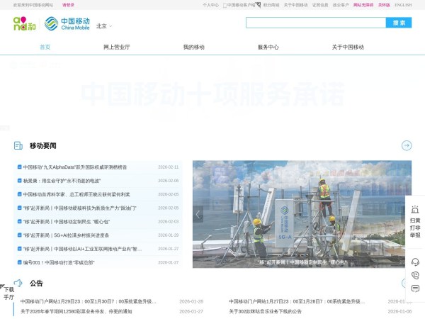Open the 网上营业厅 navigation menu
The image size is (425, 319).
point(116,47)
